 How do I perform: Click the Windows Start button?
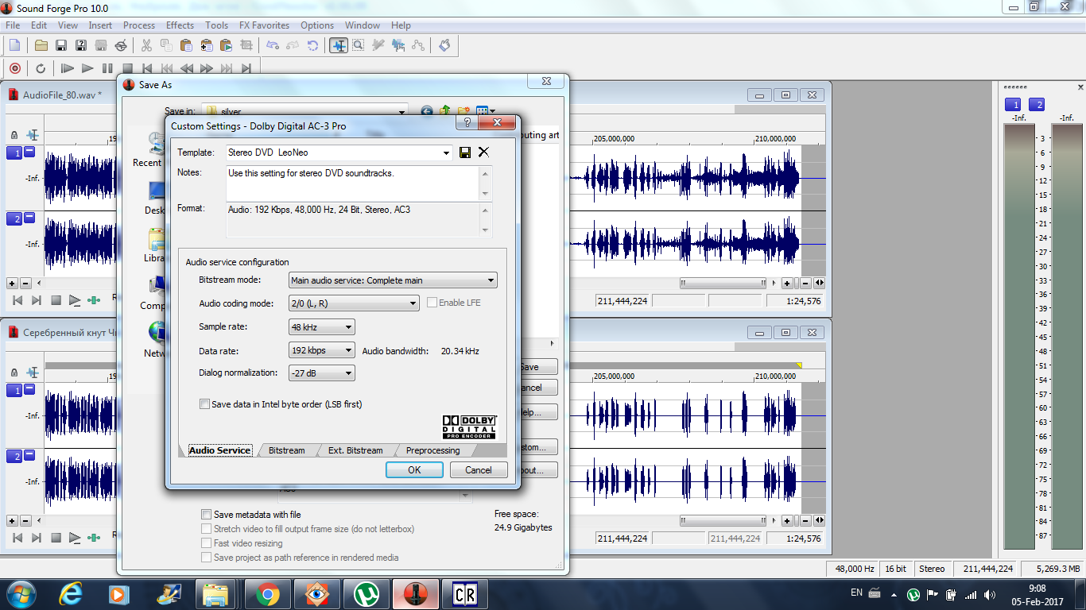21,593
